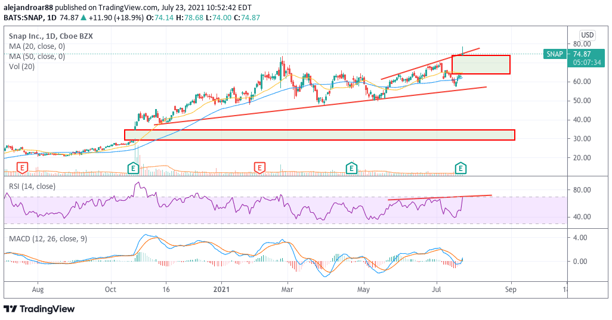Click 4.00 on the MACD axis
Image resolution: width=612 pixels, height=320 pixels.
point(580,237)
